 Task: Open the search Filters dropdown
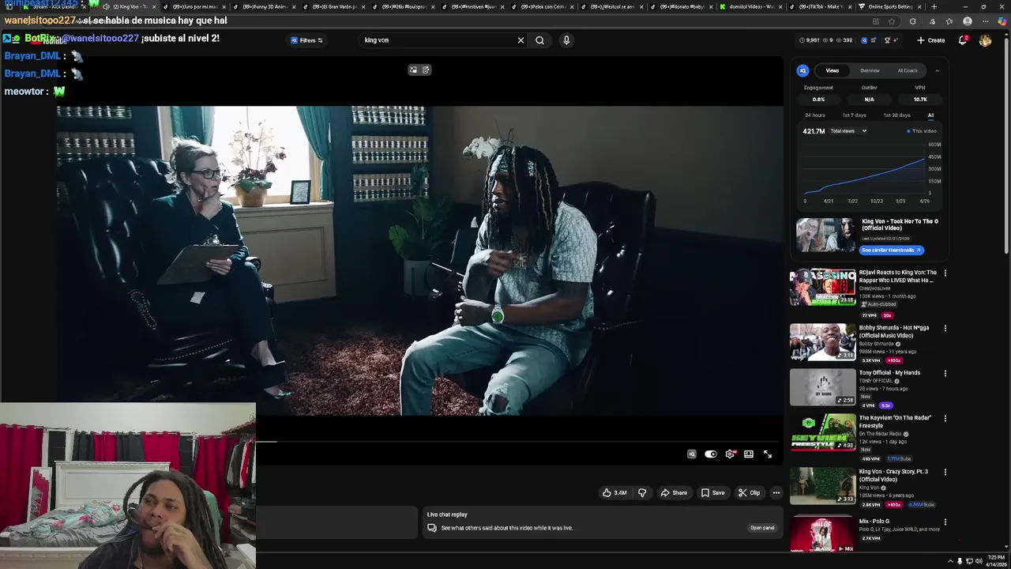pos(307,40)
